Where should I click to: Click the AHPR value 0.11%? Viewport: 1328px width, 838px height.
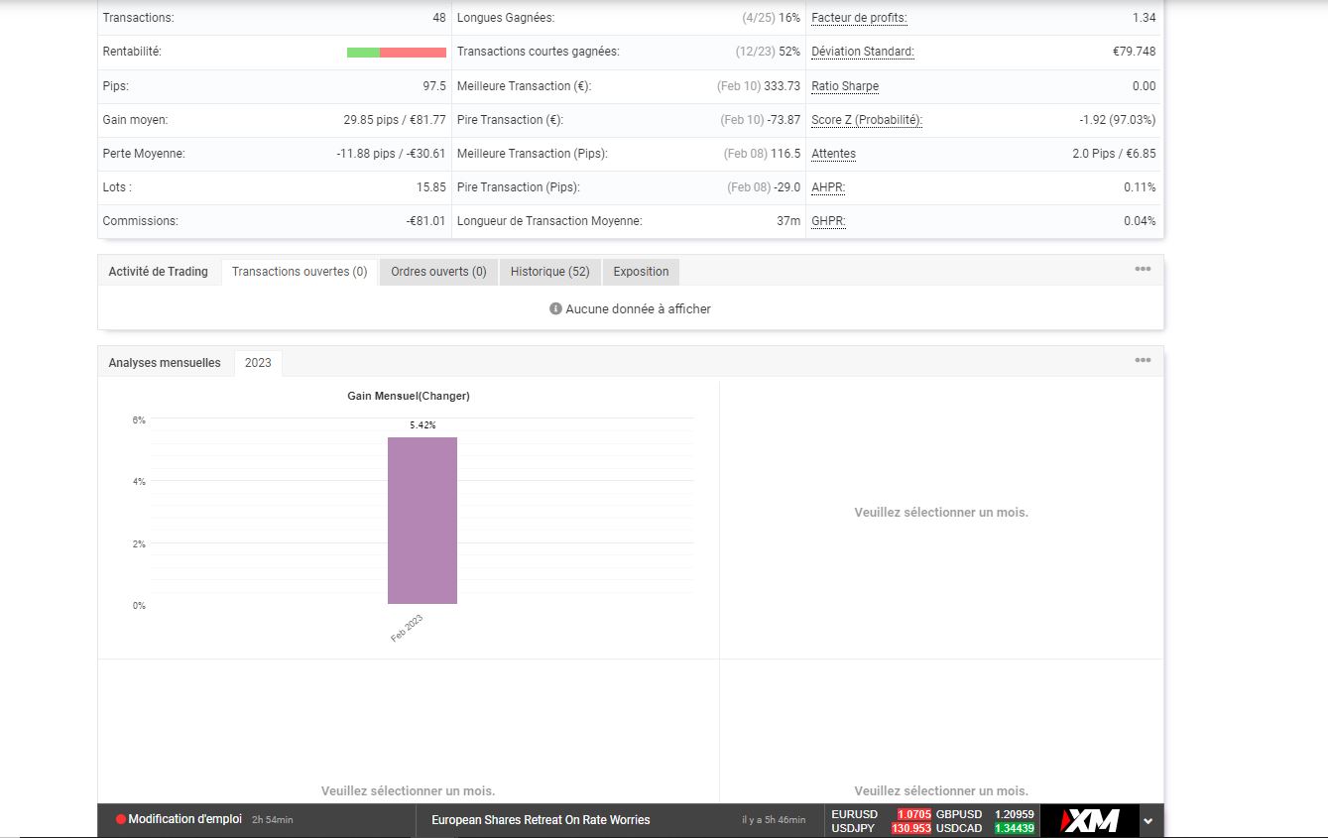coord(1140,187)
